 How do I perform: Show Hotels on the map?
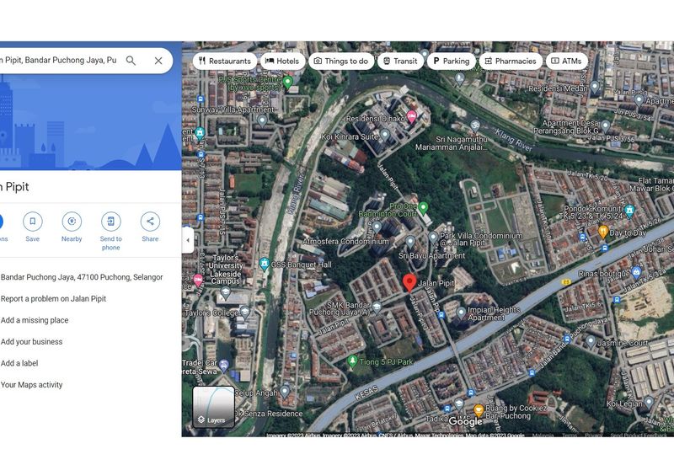281,61
